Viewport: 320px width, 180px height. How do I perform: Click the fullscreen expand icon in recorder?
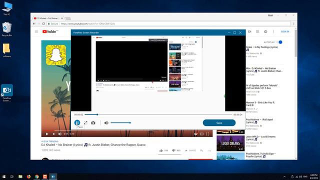pyautogui.click(x=85, y=122)
